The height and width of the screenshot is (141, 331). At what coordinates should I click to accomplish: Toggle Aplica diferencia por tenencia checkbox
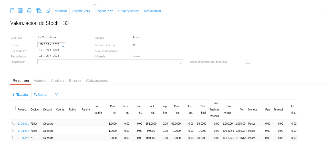(248, 62)
